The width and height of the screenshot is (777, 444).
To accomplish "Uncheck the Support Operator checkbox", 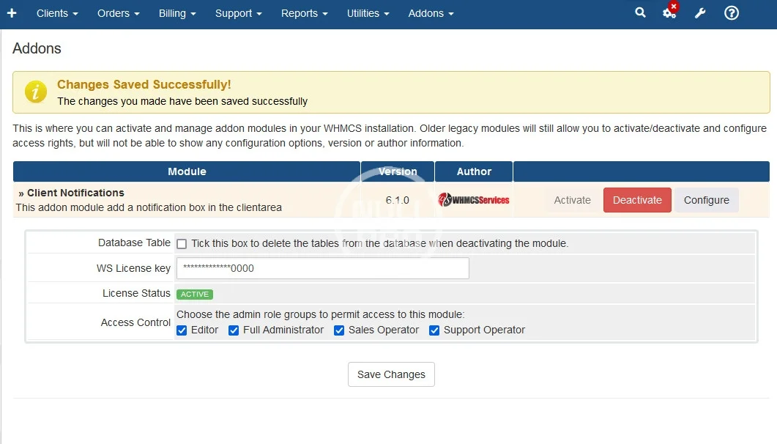I will point(434,330).
